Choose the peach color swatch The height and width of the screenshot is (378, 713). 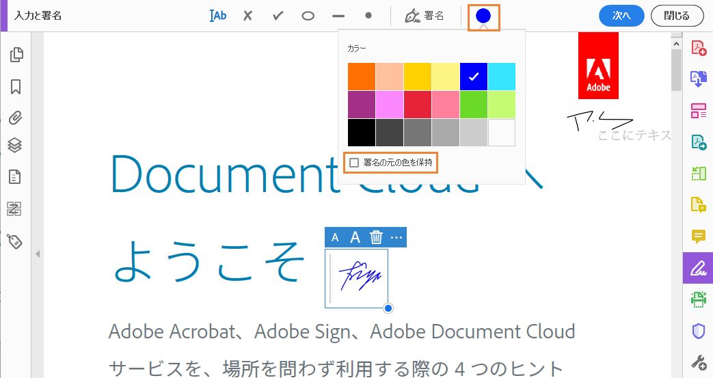click(390, 77)
